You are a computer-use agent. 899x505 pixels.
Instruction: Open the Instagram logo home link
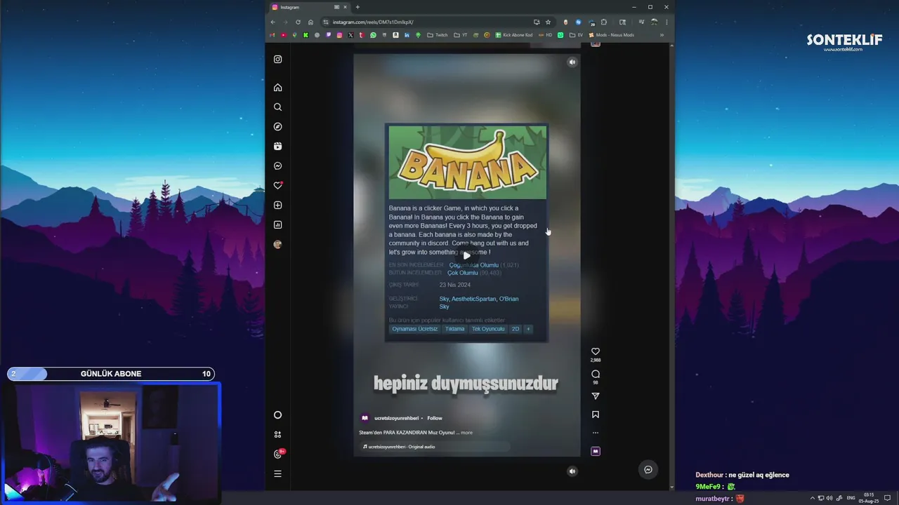coord(277,60)
